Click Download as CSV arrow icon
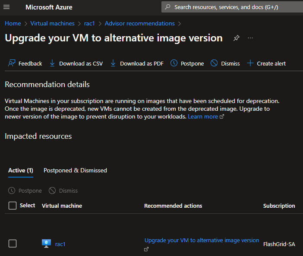 [x=52, y=63]
